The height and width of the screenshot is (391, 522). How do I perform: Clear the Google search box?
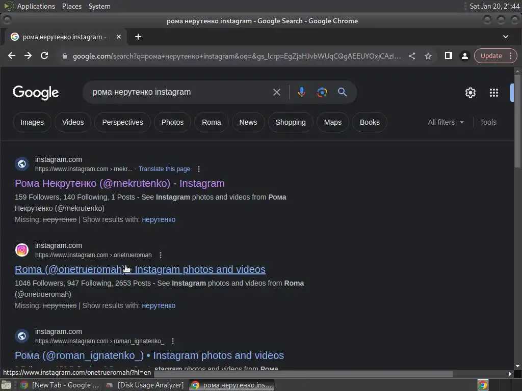click(277, 92)
